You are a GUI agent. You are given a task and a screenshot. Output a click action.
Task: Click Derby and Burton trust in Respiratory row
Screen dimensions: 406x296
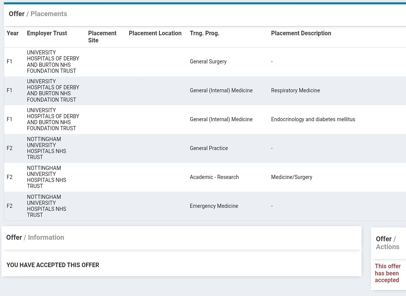(53, 90)
